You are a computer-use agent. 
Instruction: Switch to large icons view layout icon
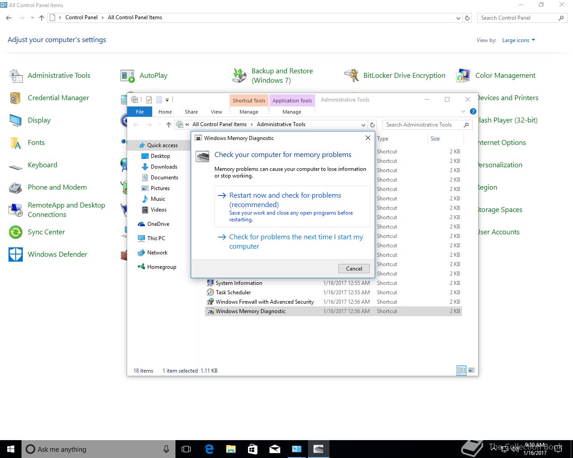[470, 370]
